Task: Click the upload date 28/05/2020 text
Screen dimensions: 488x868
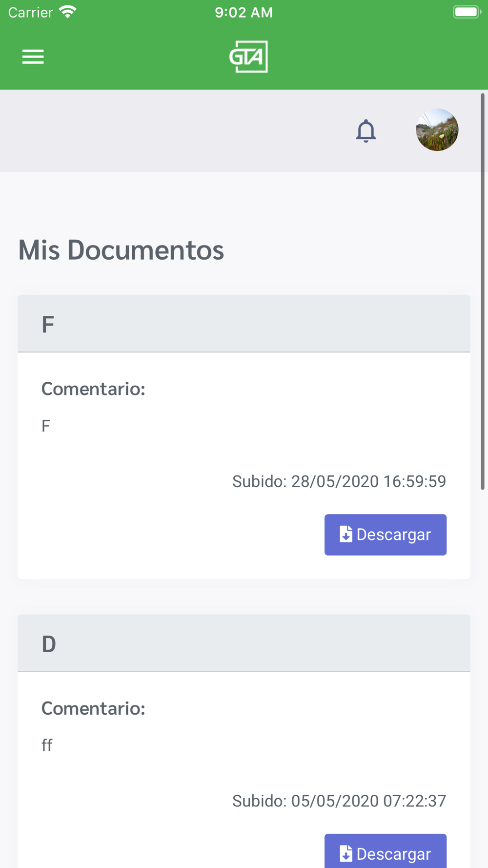Action: point(339,481)
